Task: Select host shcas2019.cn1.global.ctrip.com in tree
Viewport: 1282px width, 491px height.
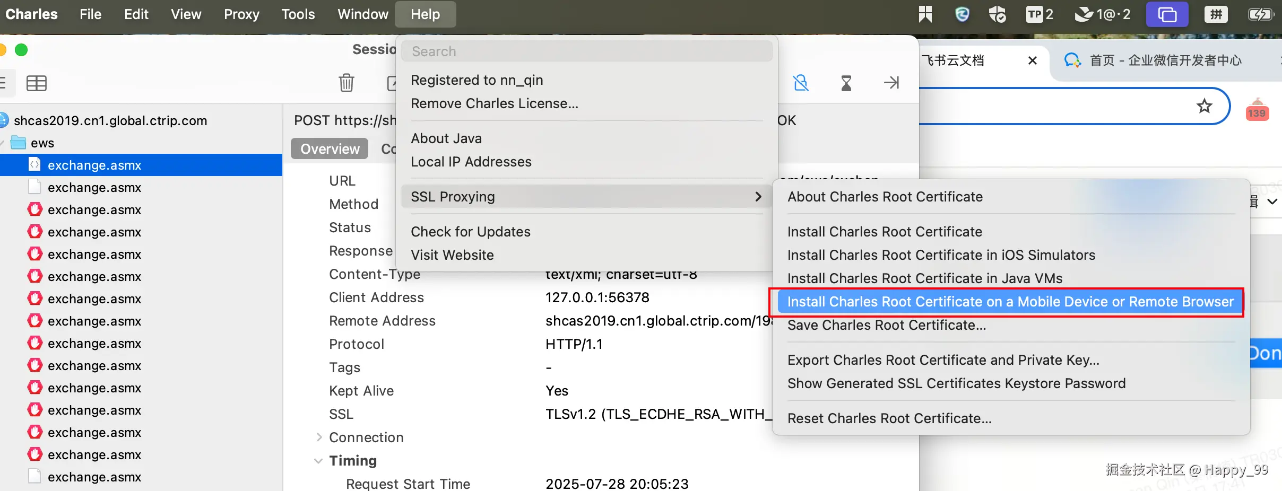Action: click(x=110, y=120)
